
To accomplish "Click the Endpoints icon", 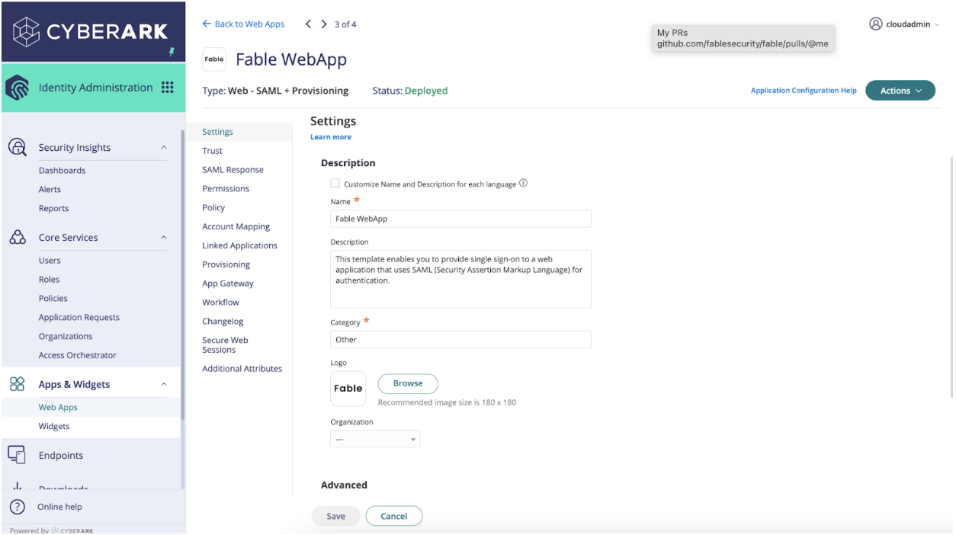I will pos(17,455).
